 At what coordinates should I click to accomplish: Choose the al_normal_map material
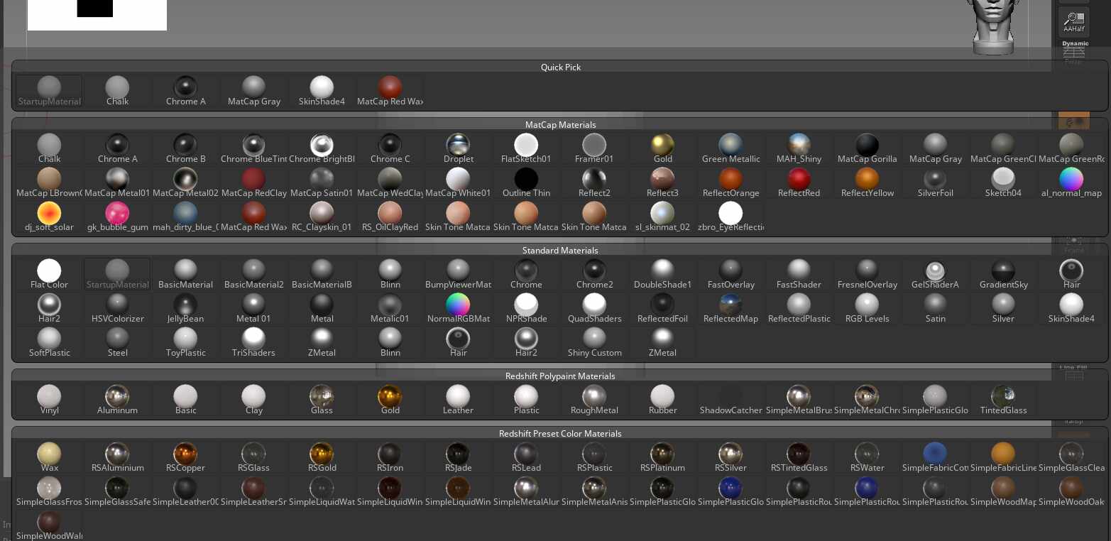point(1071,182)
